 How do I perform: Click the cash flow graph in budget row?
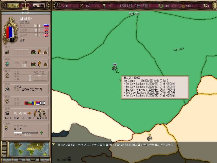[x=40, y=77]
